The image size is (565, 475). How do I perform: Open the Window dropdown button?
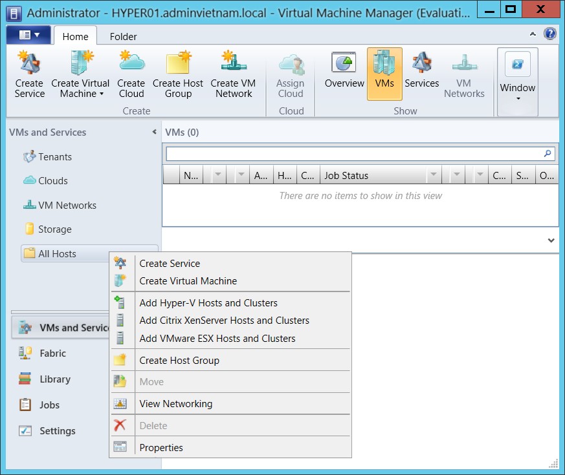click(518, 82)
